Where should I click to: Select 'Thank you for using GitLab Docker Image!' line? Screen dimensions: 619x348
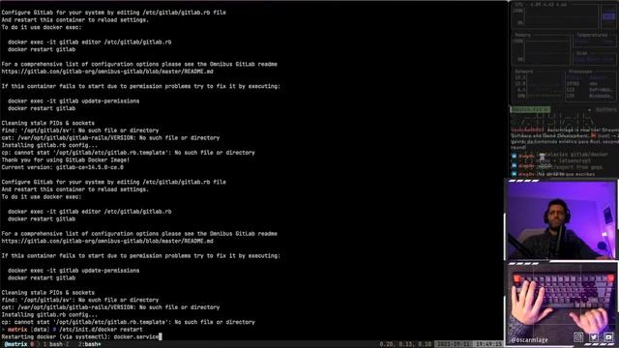coord(66,159)
